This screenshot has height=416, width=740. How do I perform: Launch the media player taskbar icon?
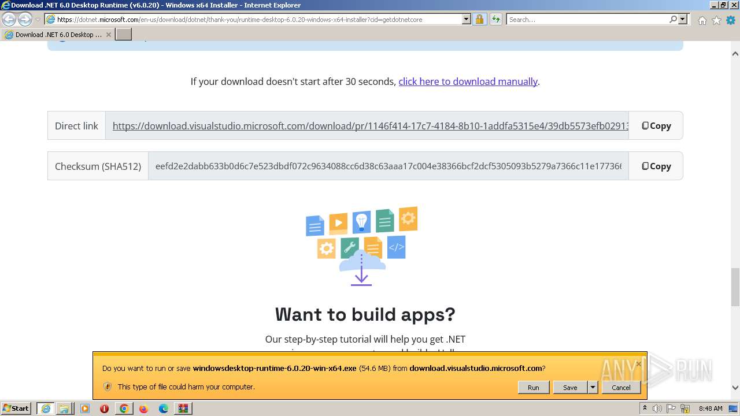point(85,408)
